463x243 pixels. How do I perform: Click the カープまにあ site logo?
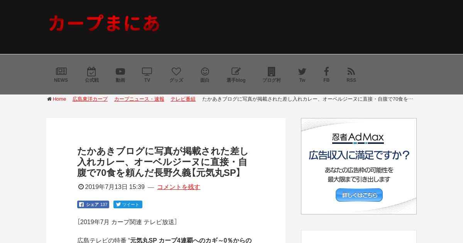[104, 23]
